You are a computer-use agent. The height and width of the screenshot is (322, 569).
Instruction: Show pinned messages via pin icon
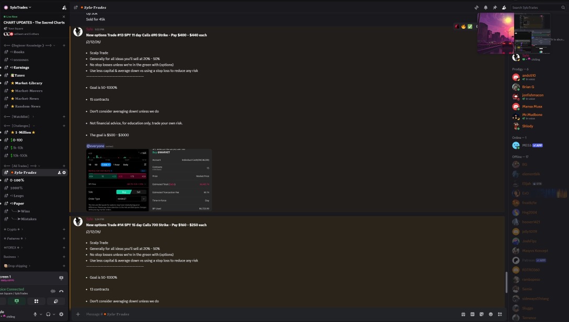(495, 7)
